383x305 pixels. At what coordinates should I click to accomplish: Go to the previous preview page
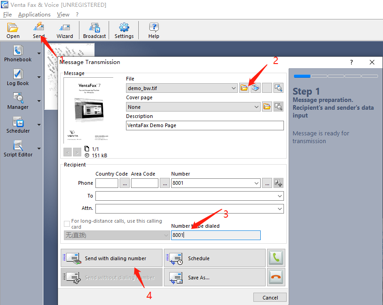click(68, 152)
